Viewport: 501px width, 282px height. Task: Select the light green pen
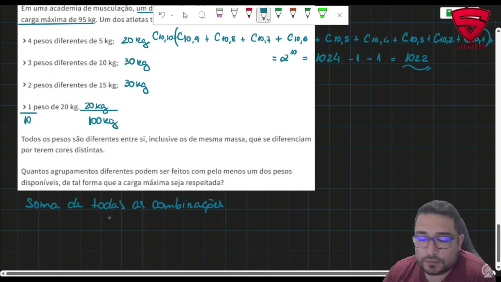278,13
